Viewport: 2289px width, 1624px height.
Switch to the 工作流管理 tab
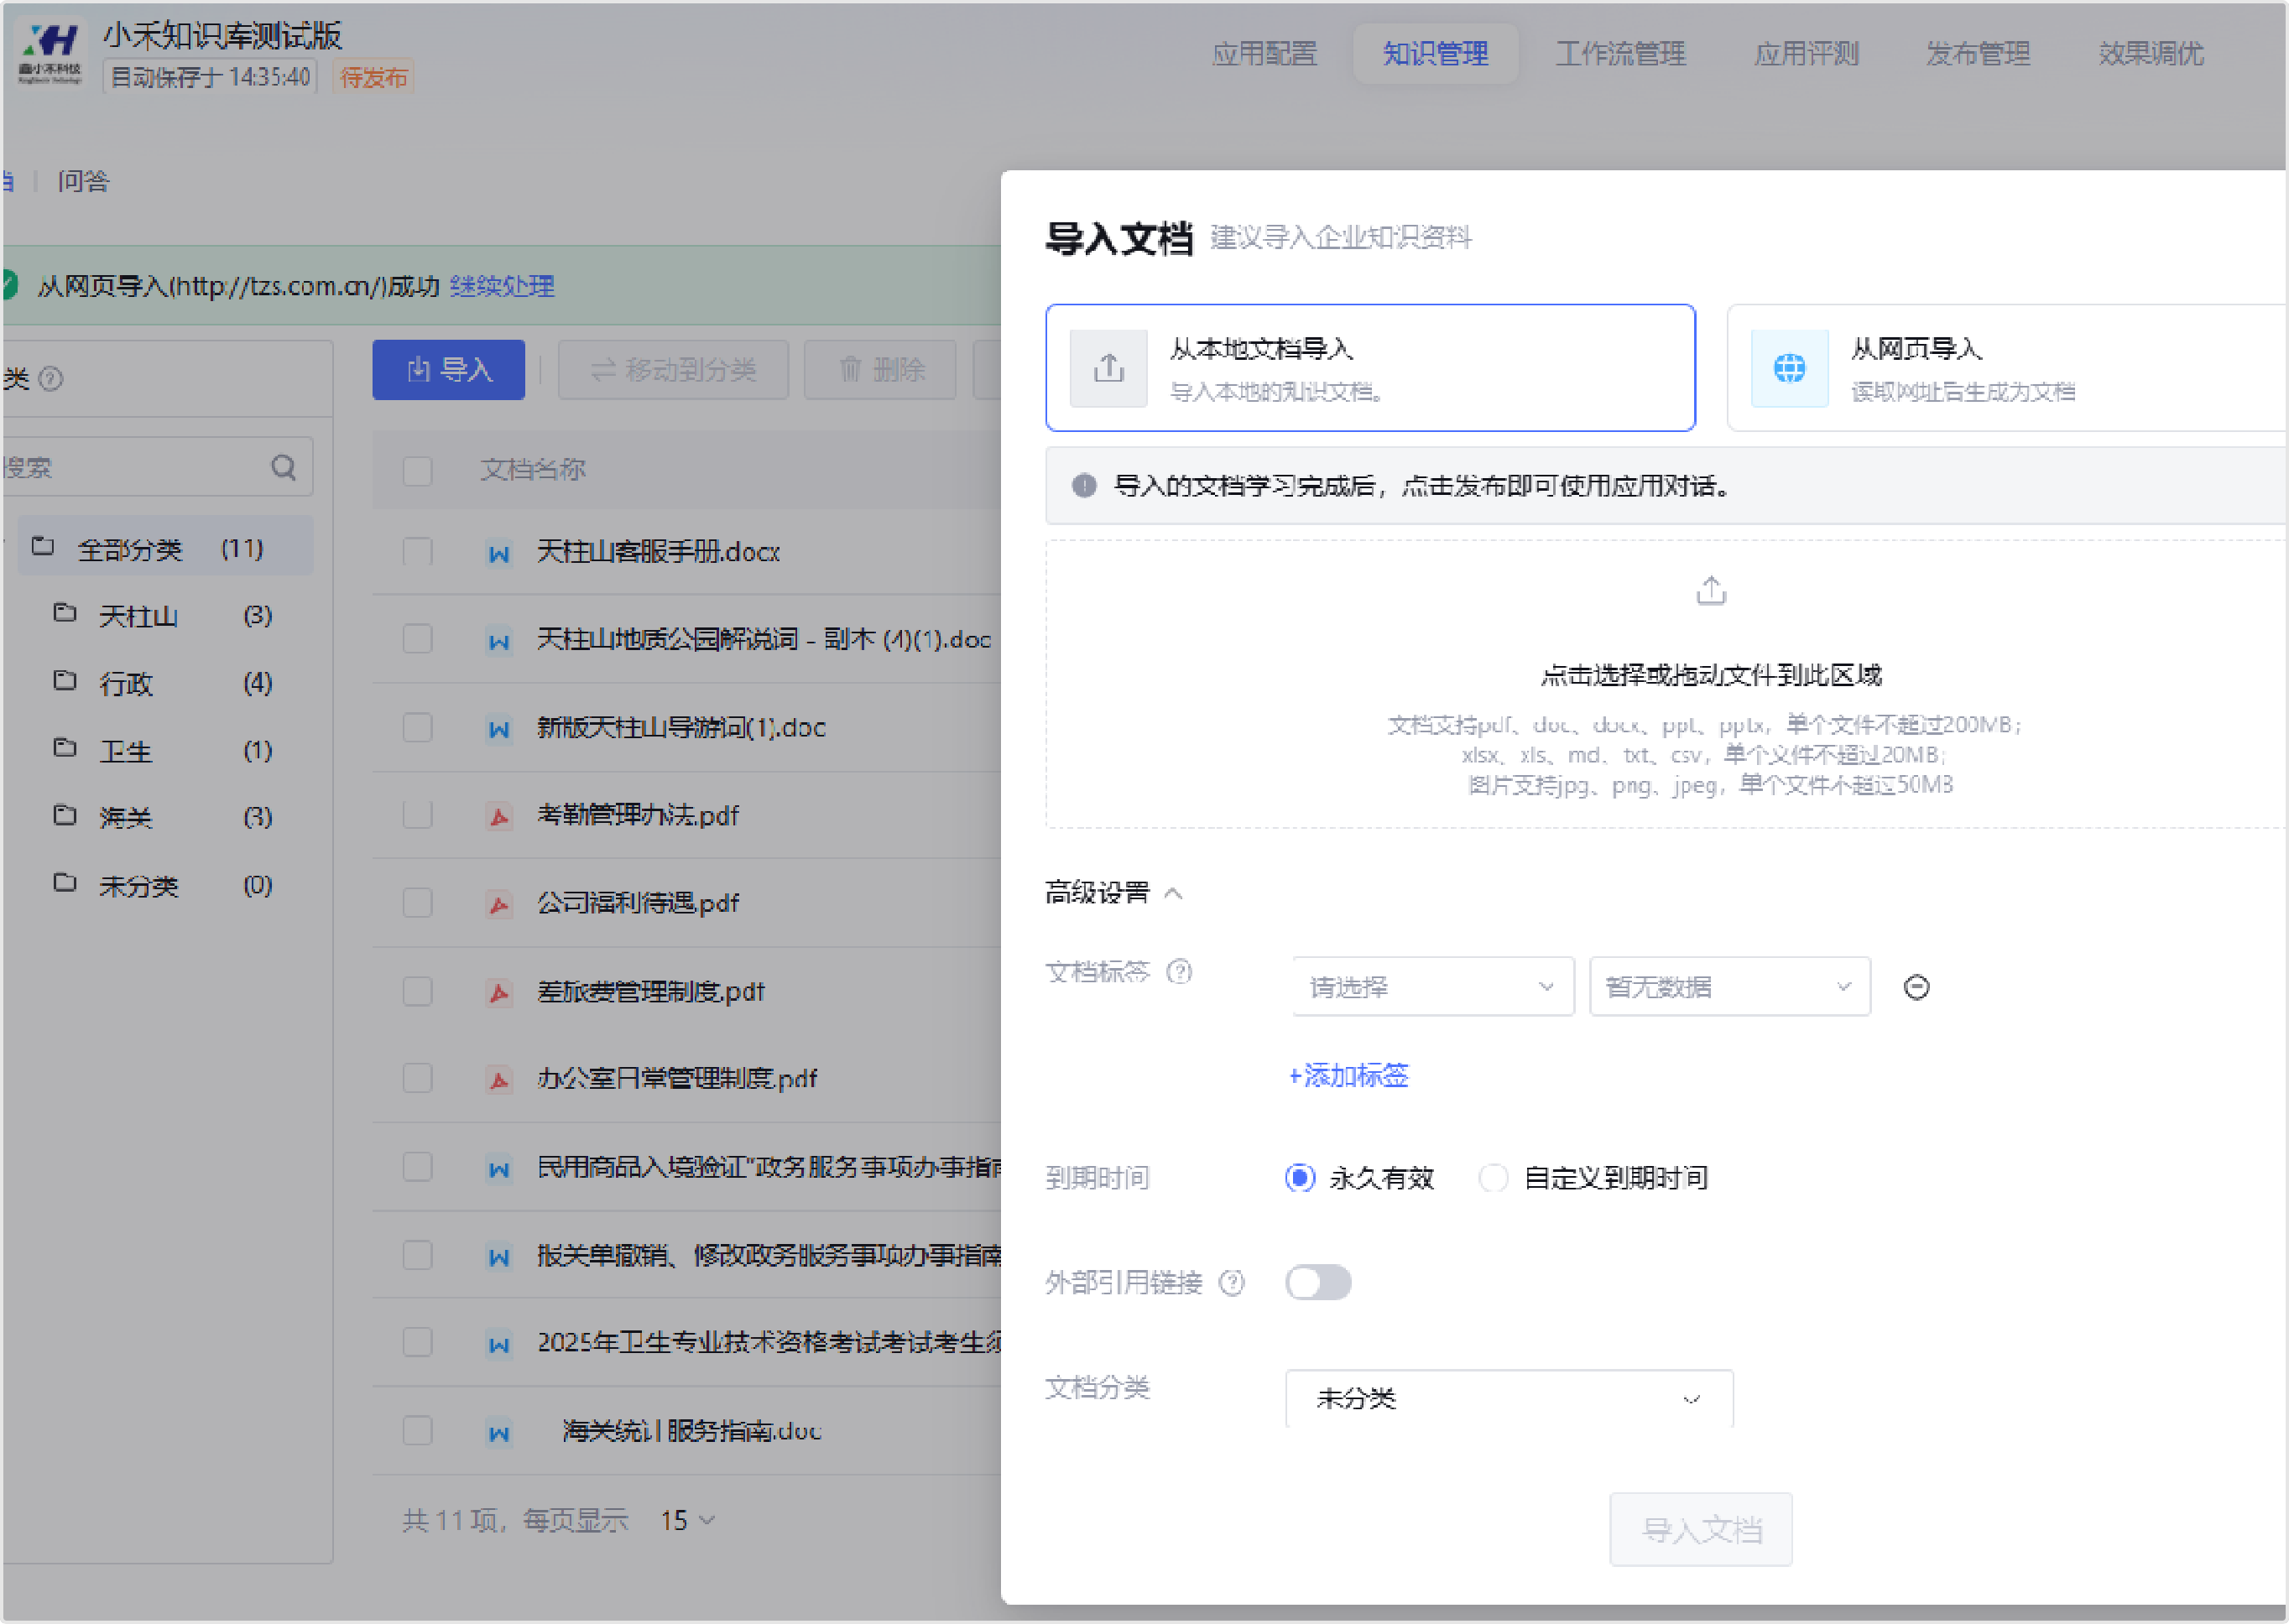[1620, 54]
